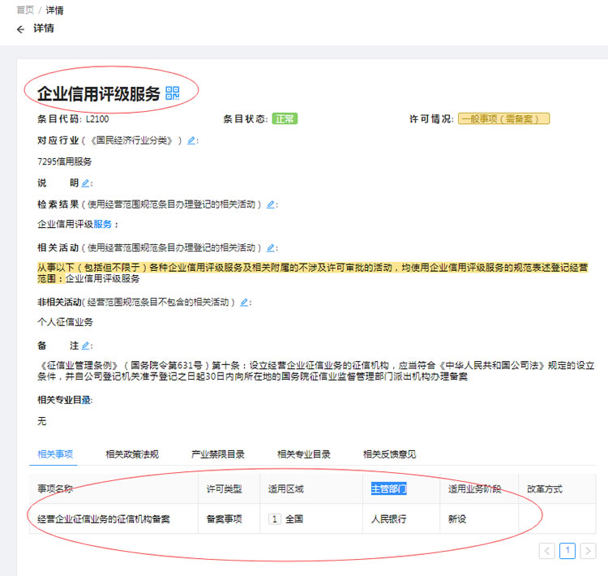Click the pencil icon next to 说明
608x576 pixels.
(86, 183)
